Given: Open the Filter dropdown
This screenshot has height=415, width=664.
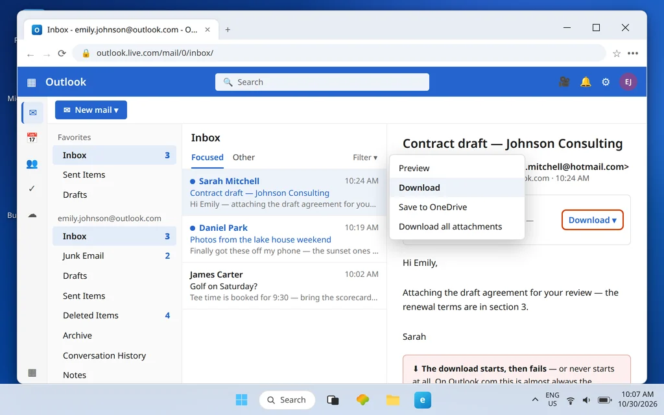Looking at the screenshot, I should point(365,158).
